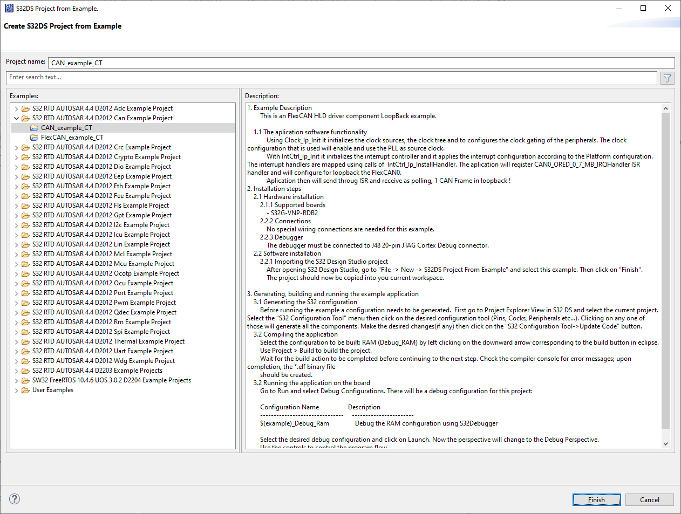The image size is (681, 514).
Task: Click the folder icon next to CAN_example_CT
Action: (x=34, y=127)
